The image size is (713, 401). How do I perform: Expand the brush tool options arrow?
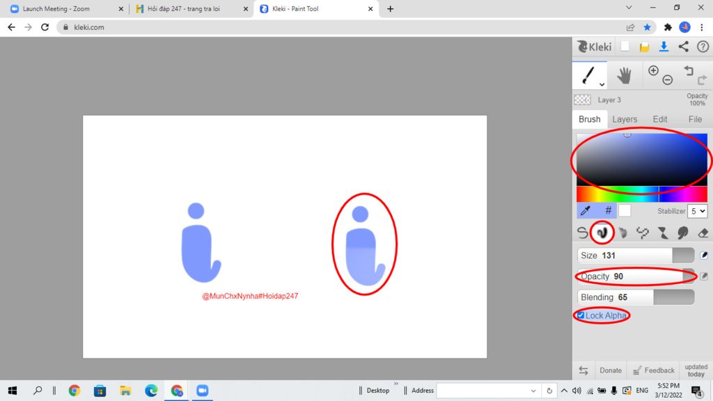pos(601,84)
